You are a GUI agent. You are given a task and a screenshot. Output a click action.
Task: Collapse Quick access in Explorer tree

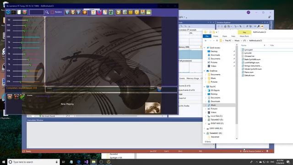(205, 48)
